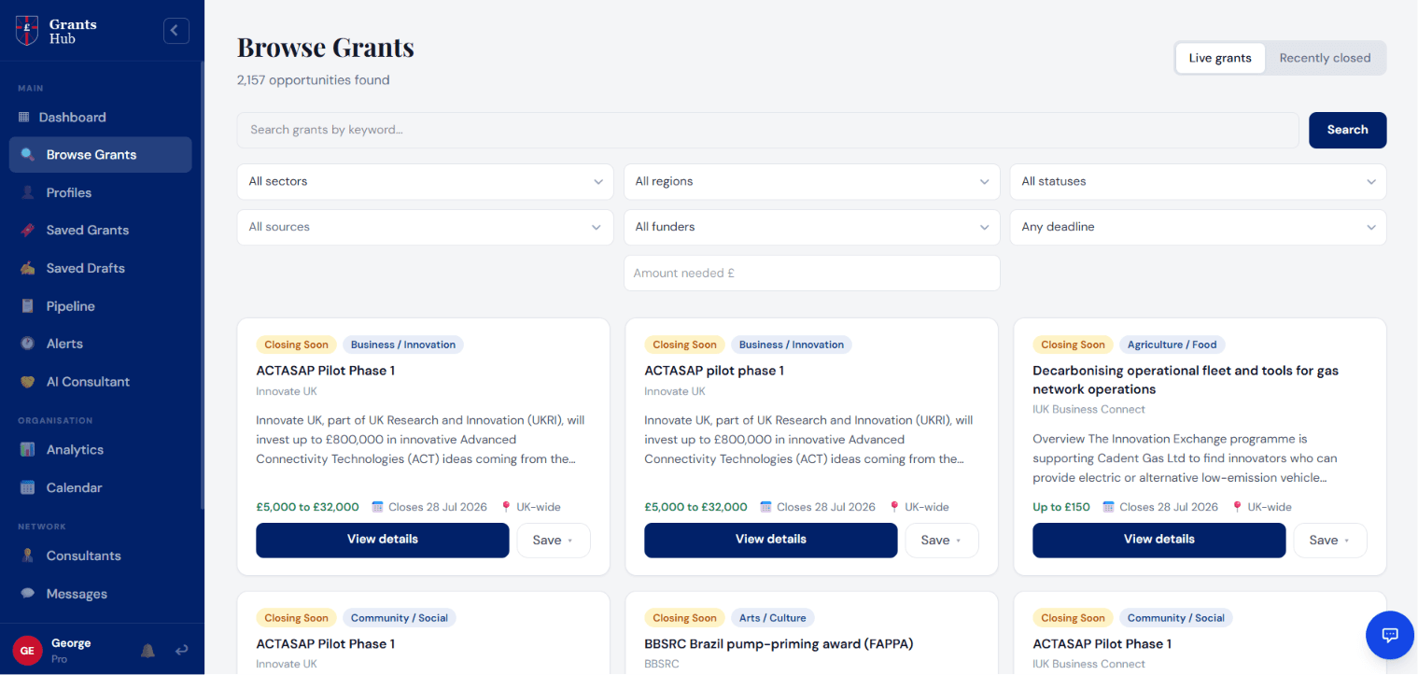Click the Arts / Culture tag

coord(773,618)
